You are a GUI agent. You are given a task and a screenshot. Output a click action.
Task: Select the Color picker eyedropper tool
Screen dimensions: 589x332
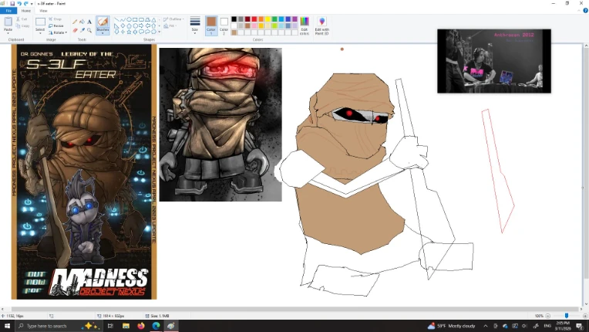coord(82,30)
